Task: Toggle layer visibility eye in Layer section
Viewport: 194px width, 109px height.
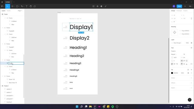Action: [191, 43]
